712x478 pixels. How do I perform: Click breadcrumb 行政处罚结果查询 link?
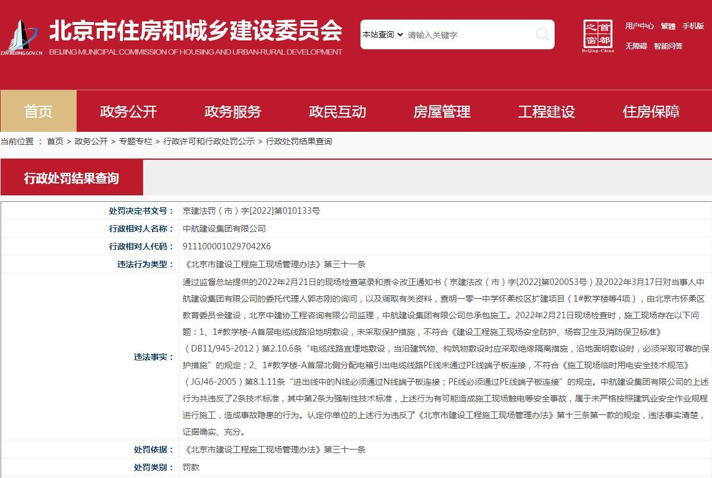[299, 141]
